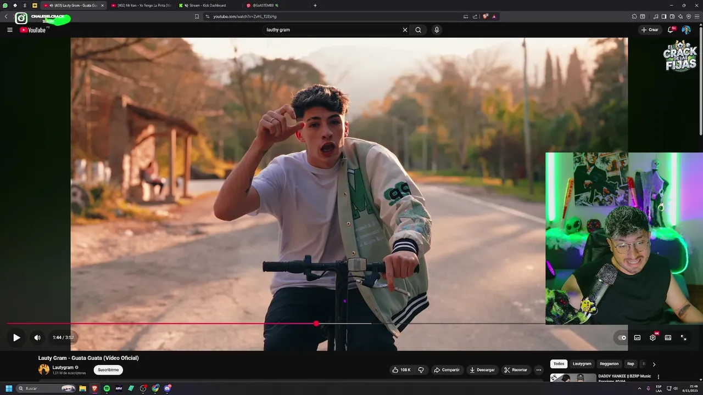Click the Crear button
Viewport: 703px width, 395px height.
point(649,30)
